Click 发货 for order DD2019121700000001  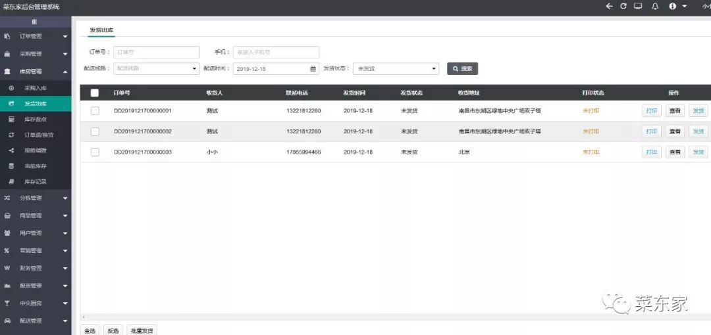pos(698,111)
